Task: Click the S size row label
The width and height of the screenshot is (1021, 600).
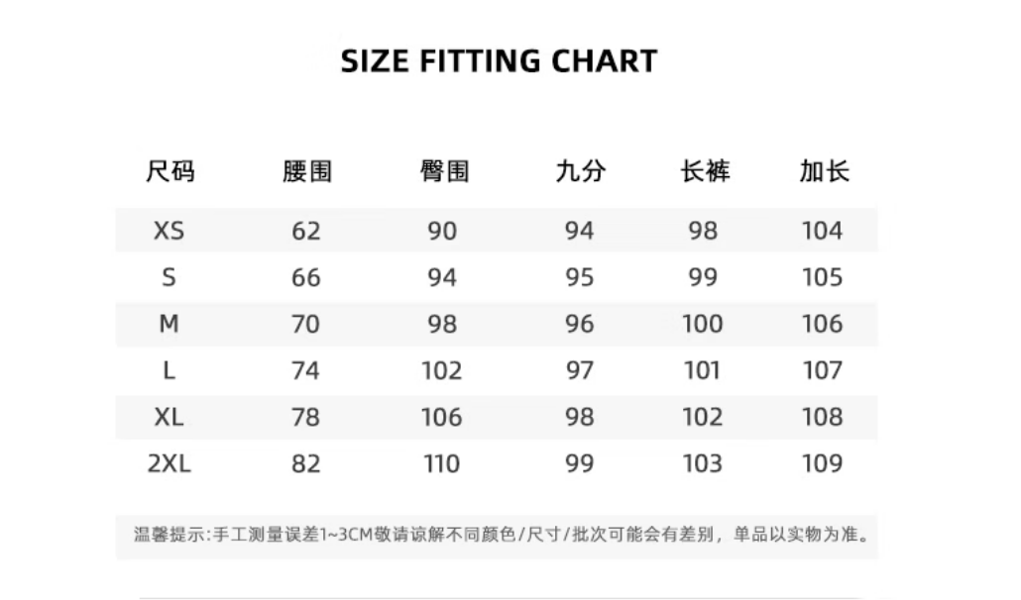Action: coord(170,277)
